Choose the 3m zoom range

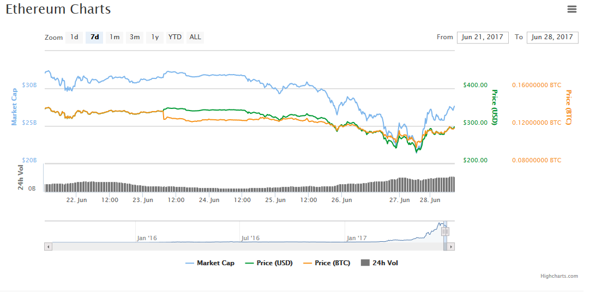(135, 37)
